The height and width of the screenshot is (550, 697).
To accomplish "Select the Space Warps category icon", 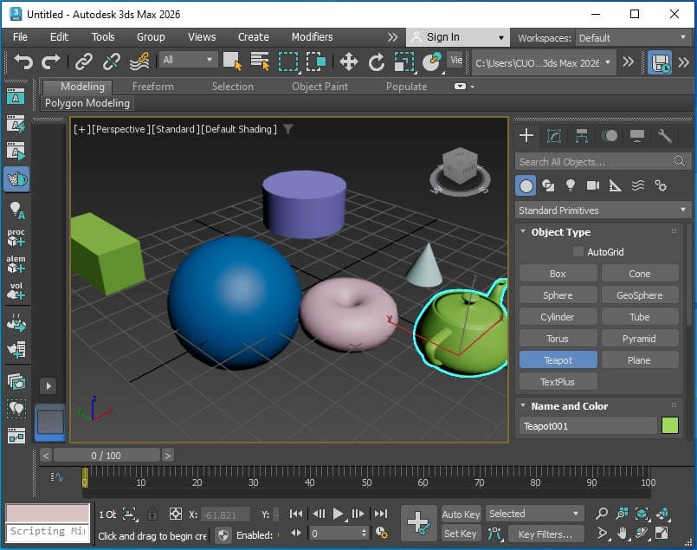I will tap(638, 185).
